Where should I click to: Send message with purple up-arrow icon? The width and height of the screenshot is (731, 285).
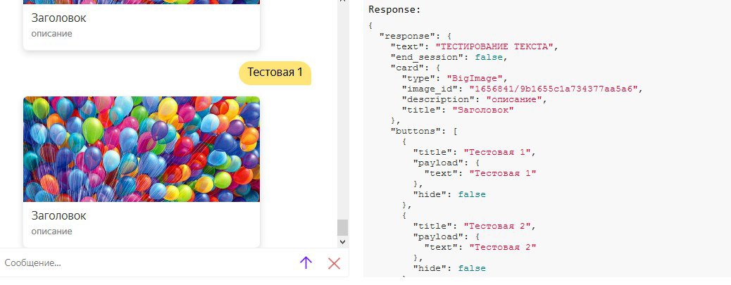306,263
